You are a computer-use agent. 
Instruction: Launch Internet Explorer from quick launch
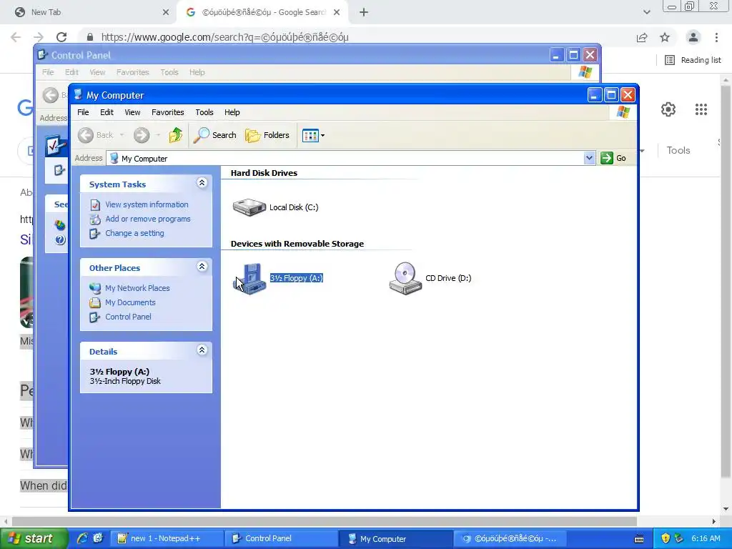(83, 538)
